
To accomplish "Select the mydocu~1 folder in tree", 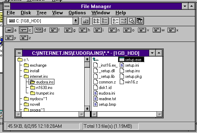I will (x=35, y=99).
